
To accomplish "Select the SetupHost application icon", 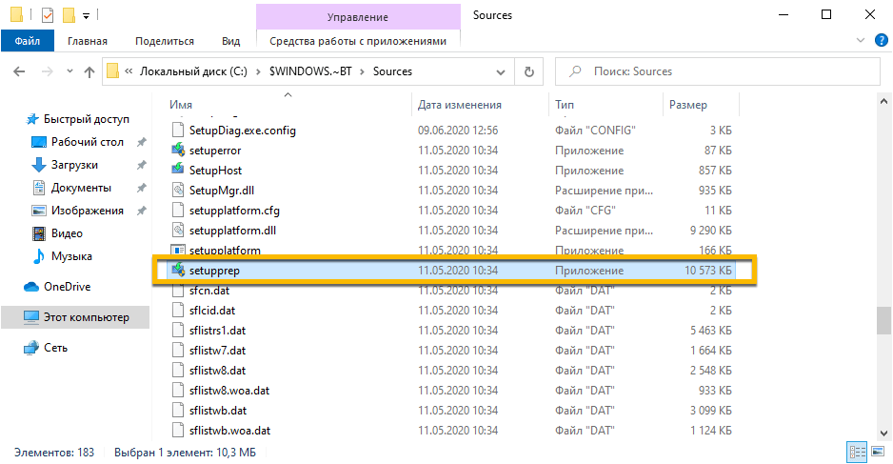I will (x=178, y=170).
